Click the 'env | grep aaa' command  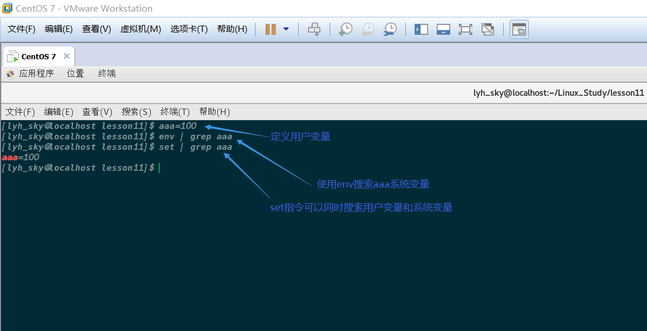pos(196,136)
